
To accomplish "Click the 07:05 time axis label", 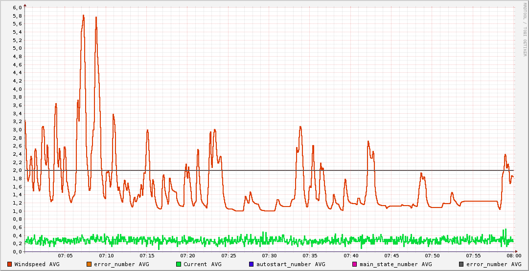I will click(x=65, y=256).
